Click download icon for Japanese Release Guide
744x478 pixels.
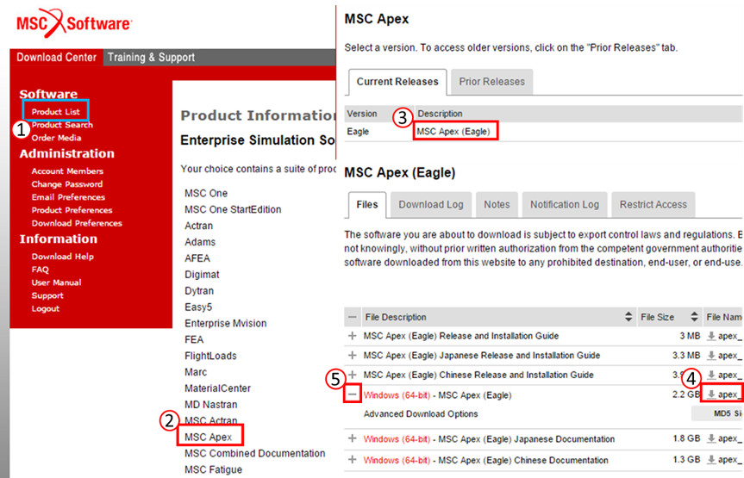click(x=711, y=355)
